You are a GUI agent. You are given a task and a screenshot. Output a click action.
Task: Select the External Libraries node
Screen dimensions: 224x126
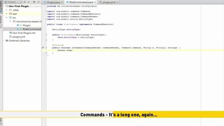pos(19,41)
